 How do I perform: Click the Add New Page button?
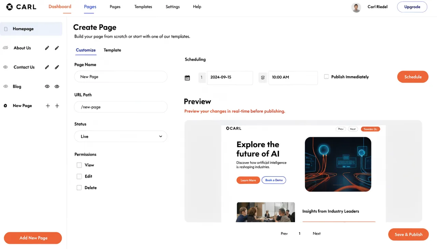(x=33, y=238)
